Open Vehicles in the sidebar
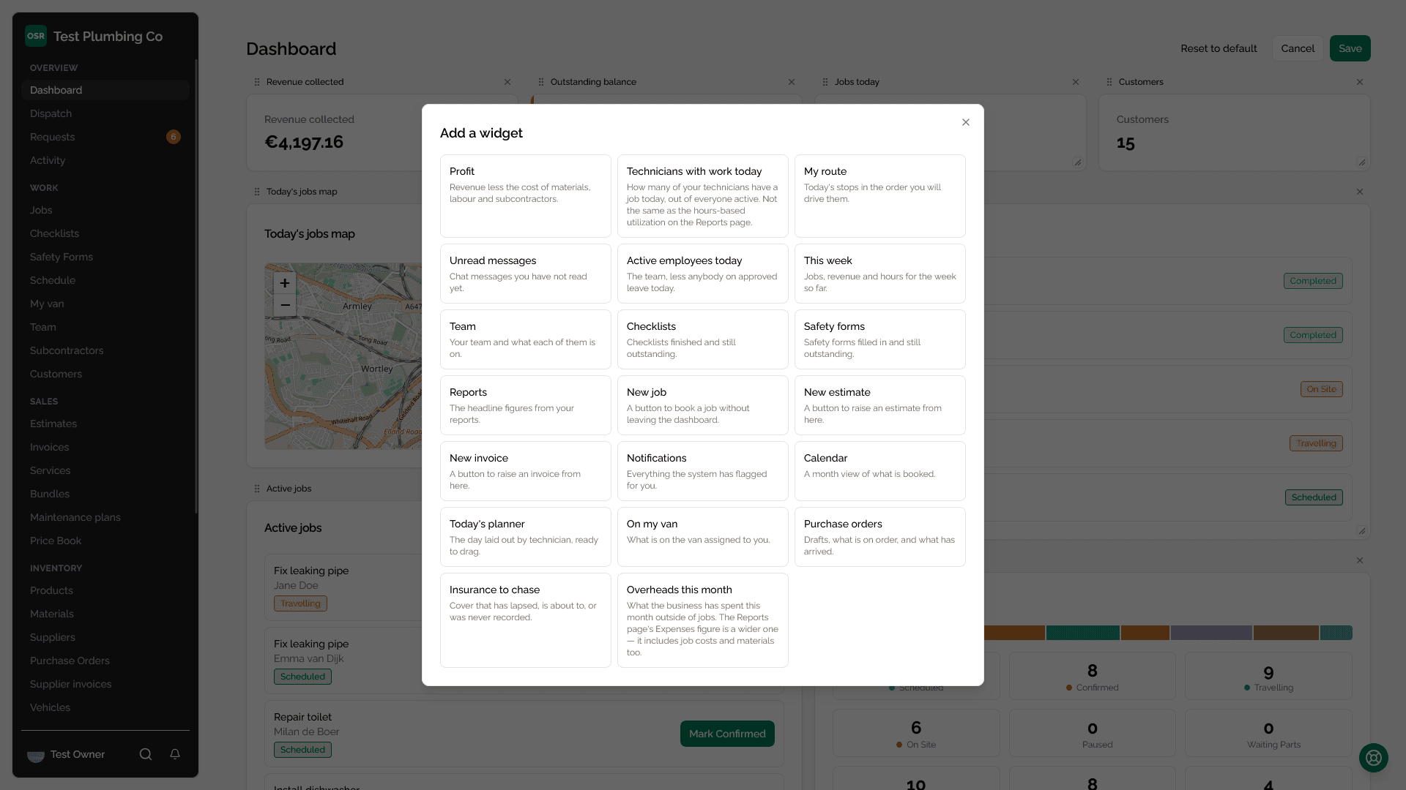1406x790 pixels. [x=105, y=707]
